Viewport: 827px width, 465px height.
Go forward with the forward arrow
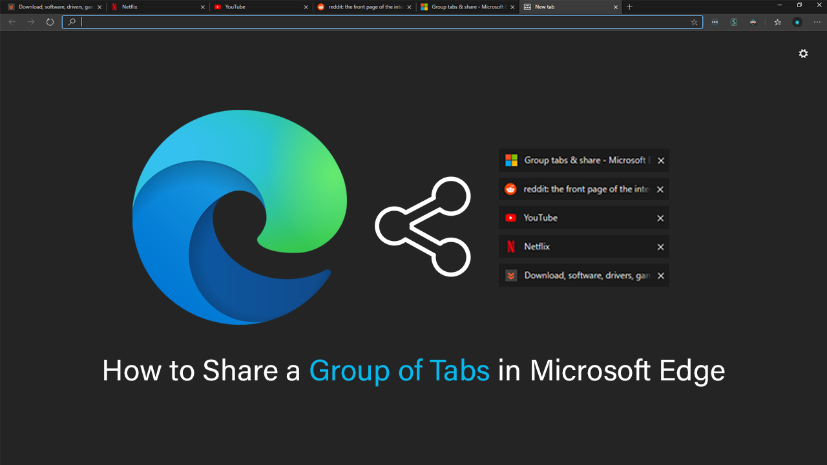click(x=31, y=22)
